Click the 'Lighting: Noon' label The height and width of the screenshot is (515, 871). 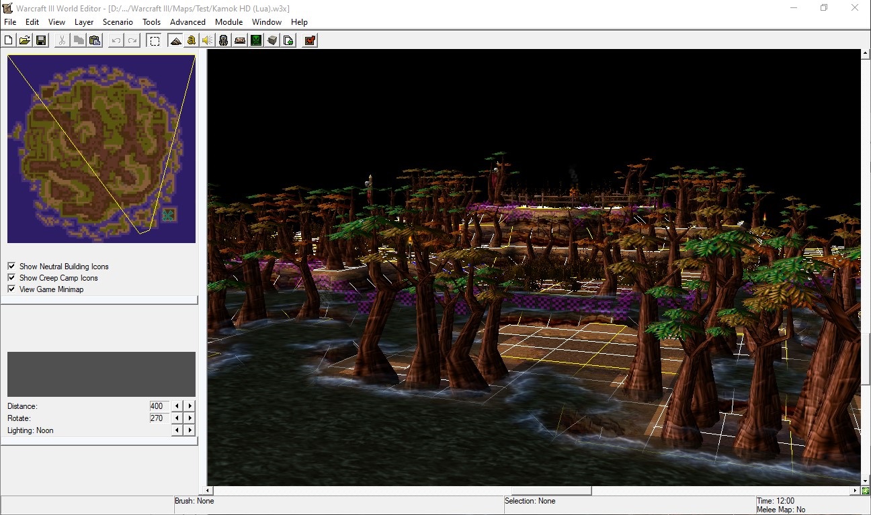[30, 430]
